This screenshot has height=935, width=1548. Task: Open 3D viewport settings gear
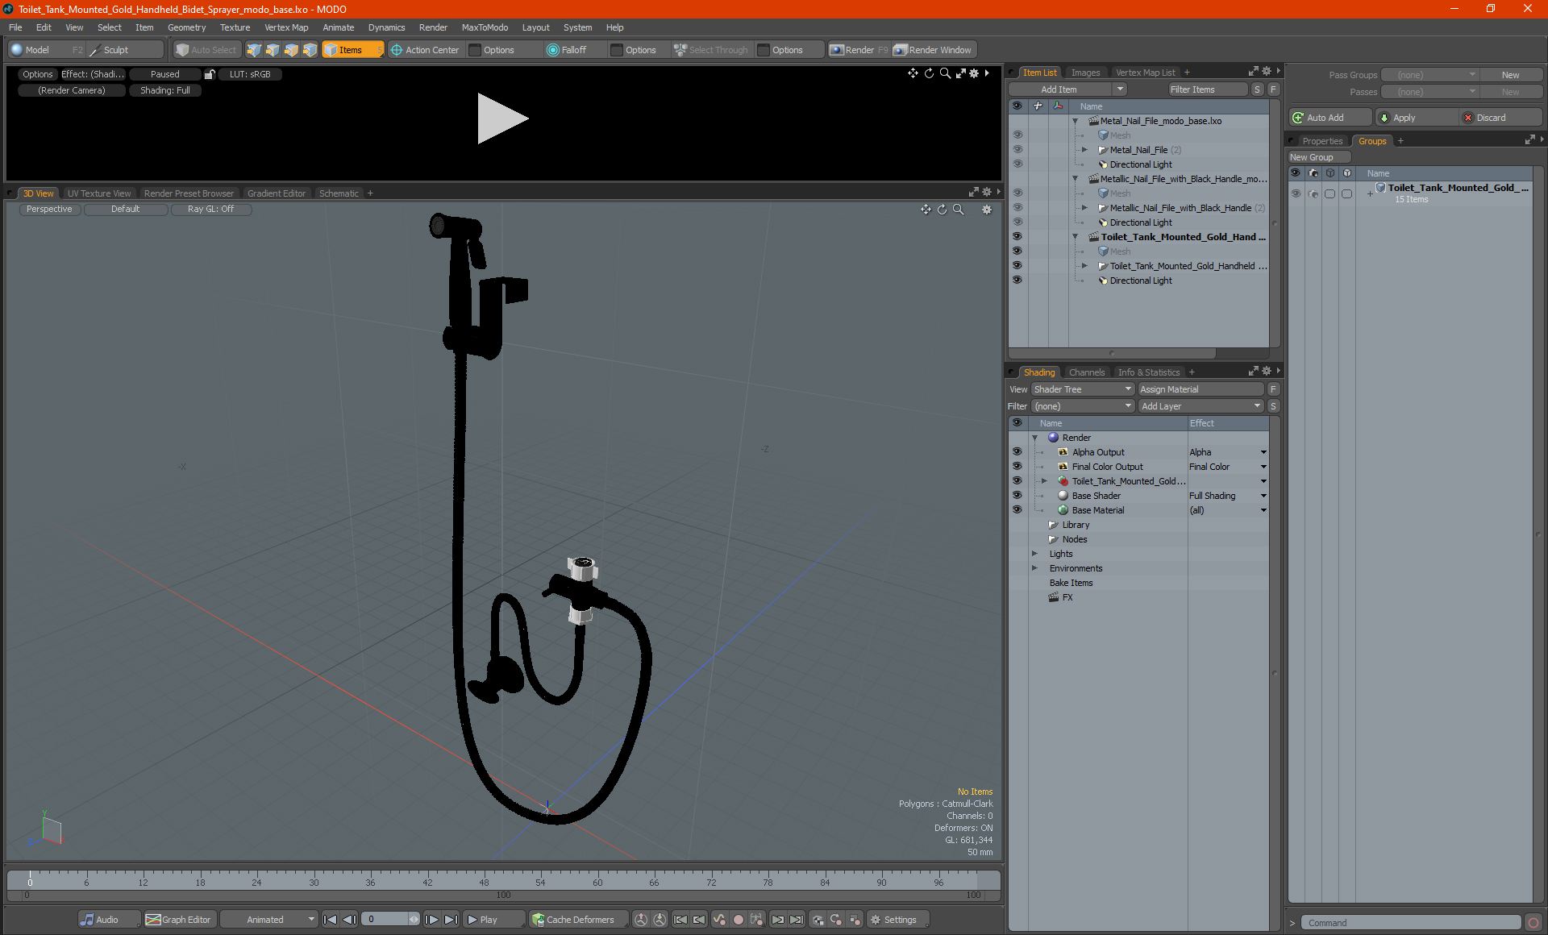[986, 210]
